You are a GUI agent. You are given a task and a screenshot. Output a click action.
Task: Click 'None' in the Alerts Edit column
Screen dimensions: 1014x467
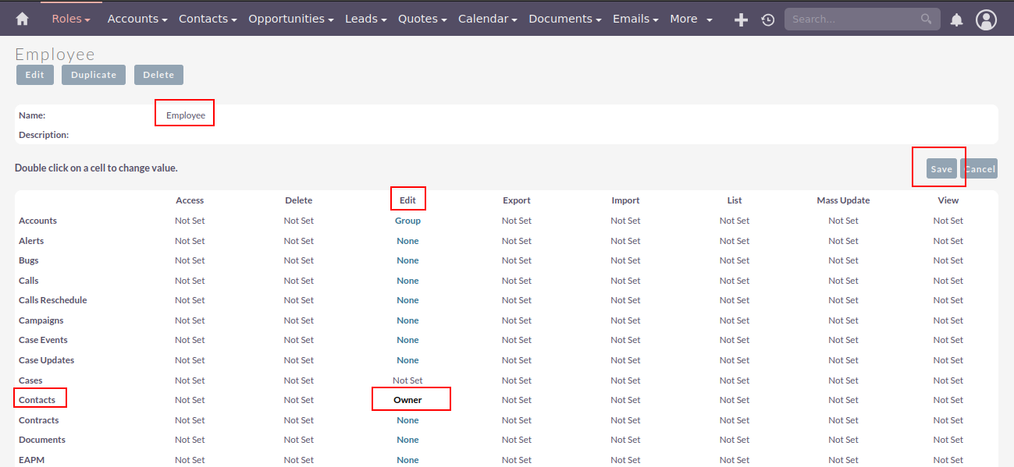(x=407, y=241)
